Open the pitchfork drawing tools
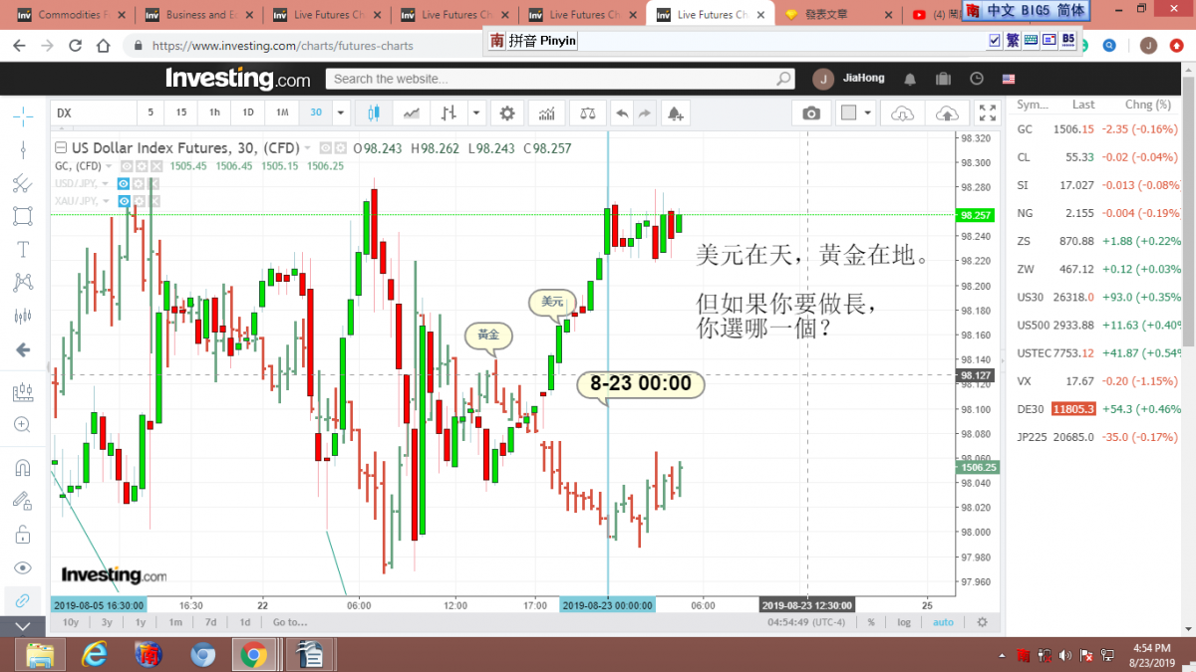1196x672 pixels. tap(23, 183)
